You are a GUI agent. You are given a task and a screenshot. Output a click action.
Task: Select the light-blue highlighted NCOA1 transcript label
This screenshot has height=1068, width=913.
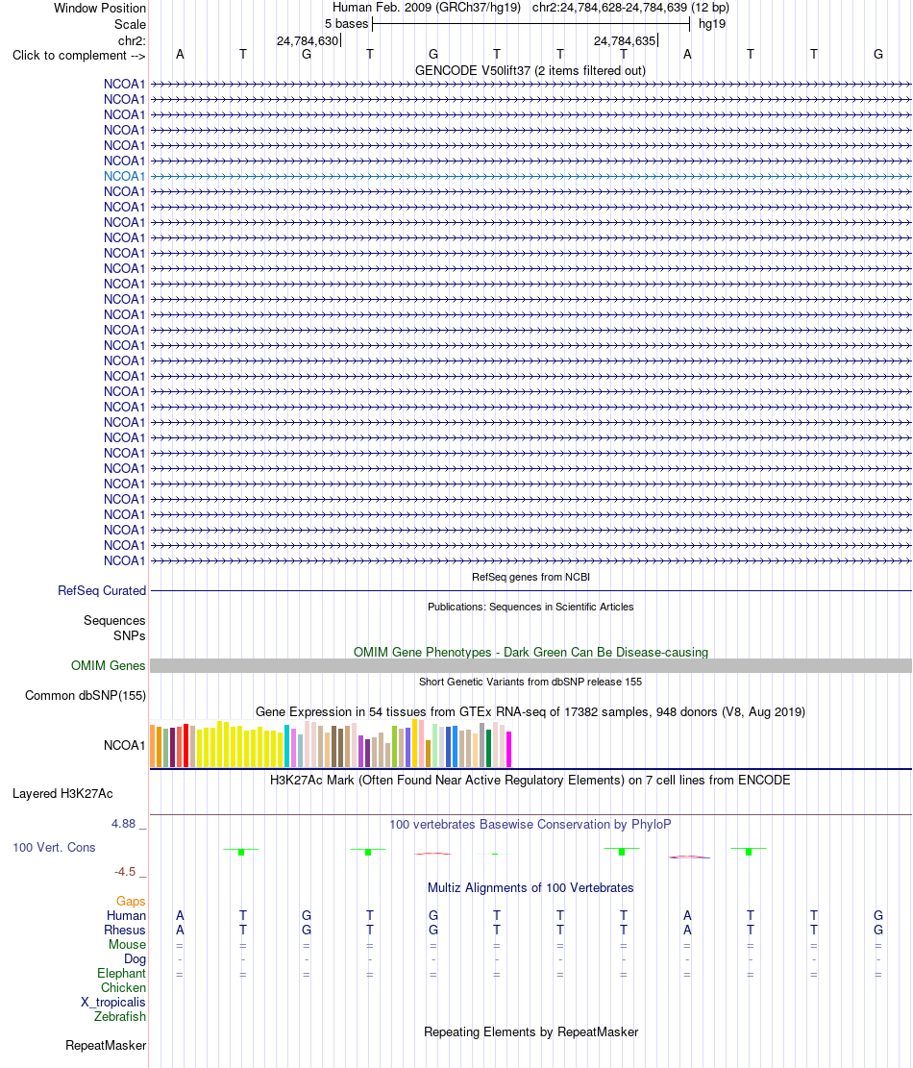125,177
